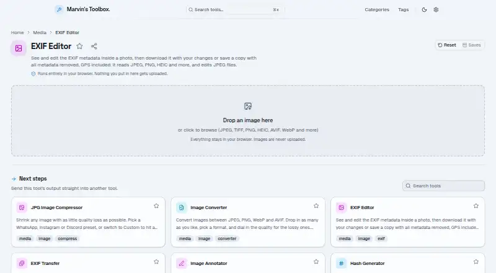The width and height of the screenshot is (496, 273).
Task: Click the EXIF Editor card icon
Action: pyautogui.click(x=341, y=207)
